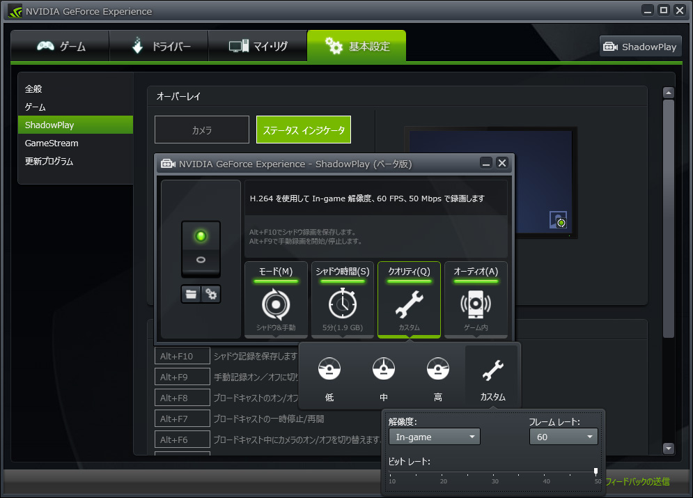Screen dimensions: 693x498
Task: Open ShadowPlay settings gear icon
Action: 211,295
